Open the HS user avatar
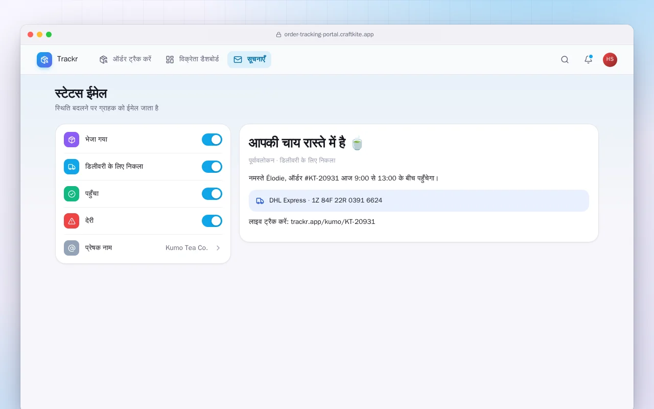The width and height of the screenshot is (654, 409). pyautogui.click(x=610, y=60)
